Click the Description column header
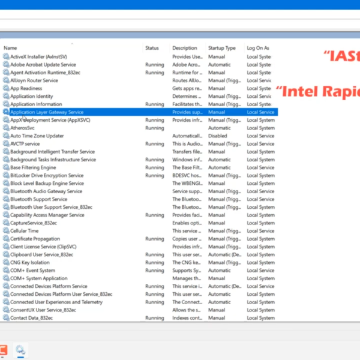The height and width of the screenshot is (360, 360). pyautogui.click(x=184, y=48)
